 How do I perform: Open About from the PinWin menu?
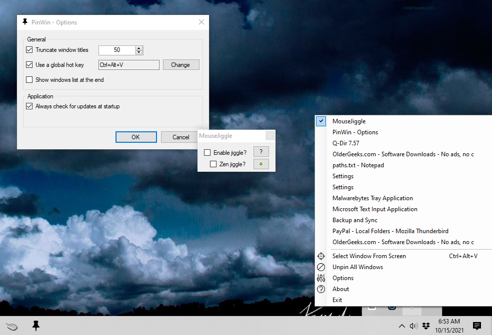[403, 289]
